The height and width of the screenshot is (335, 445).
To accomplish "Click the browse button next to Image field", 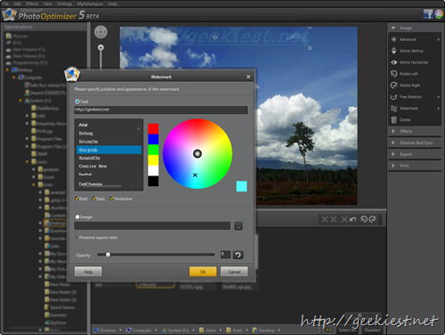I will [x=239, y=226].
